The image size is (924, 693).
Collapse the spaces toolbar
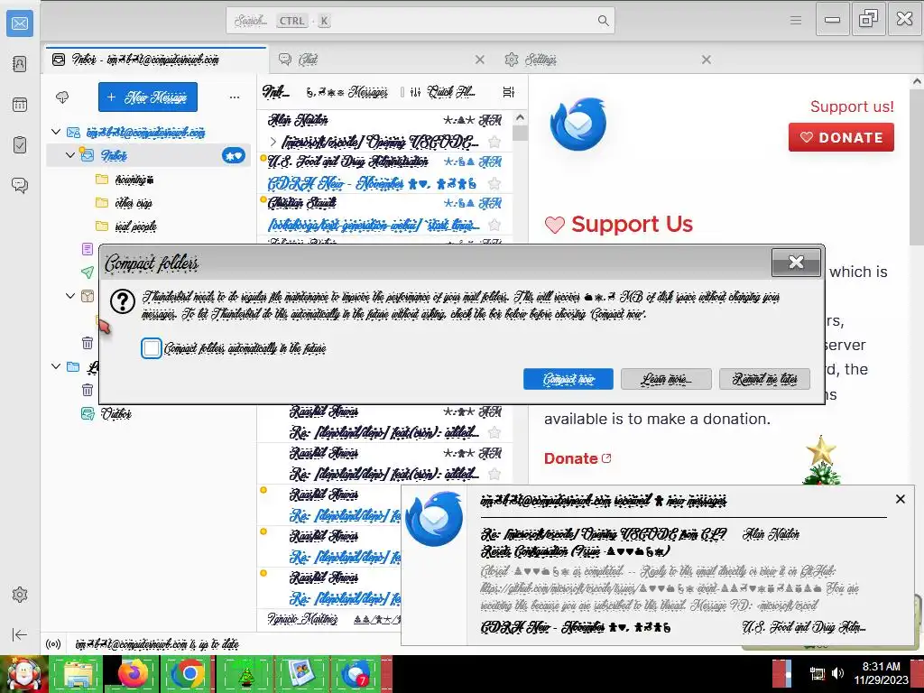20,634
